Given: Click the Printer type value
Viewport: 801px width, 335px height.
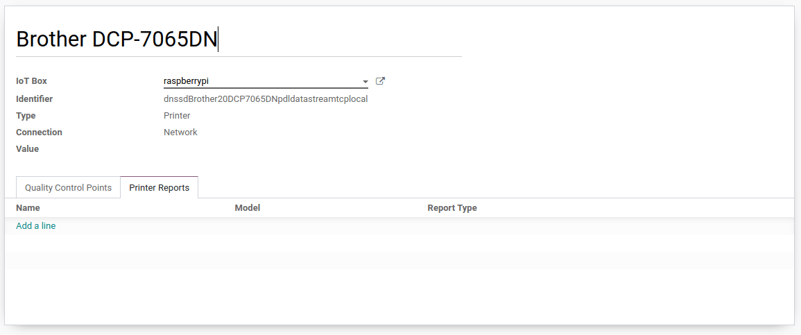Looking at the screenshot, I should pyautogui.click(x=177, y=116).
